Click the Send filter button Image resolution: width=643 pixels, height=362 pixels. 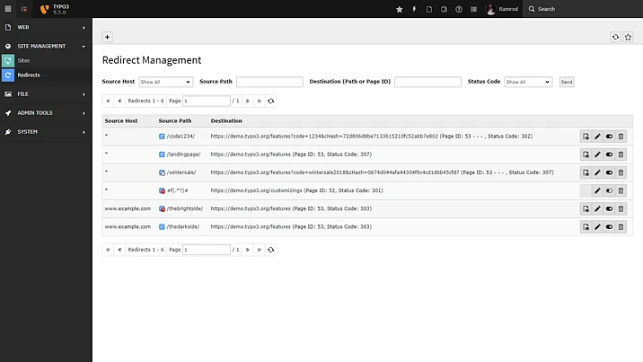coord(566,82)
